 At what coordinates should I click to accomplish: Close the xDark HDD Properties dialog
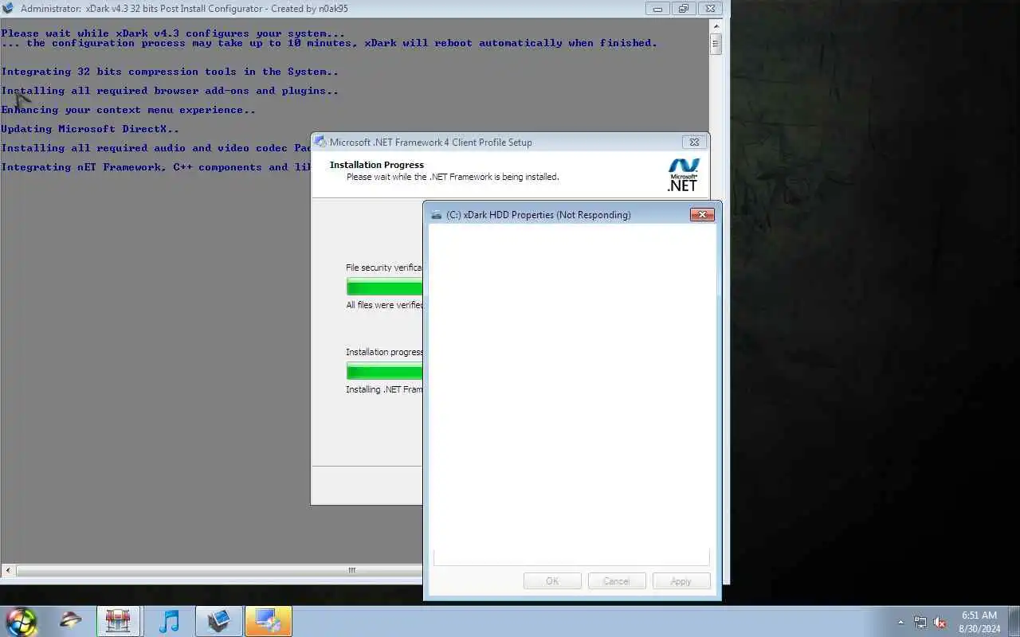(702, 214)
